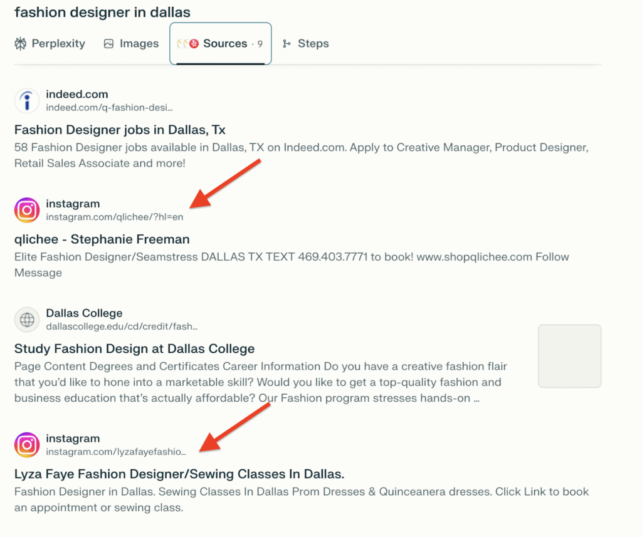Open qlichee - Stephanie Freeman result
The width and height of the screenshot is (642, 537).
click(x=102, y=239)
